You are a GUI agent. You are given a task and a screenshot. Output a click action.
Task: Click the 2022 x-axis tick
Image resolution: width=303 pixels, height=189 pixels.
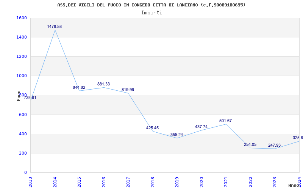(250, 182)
